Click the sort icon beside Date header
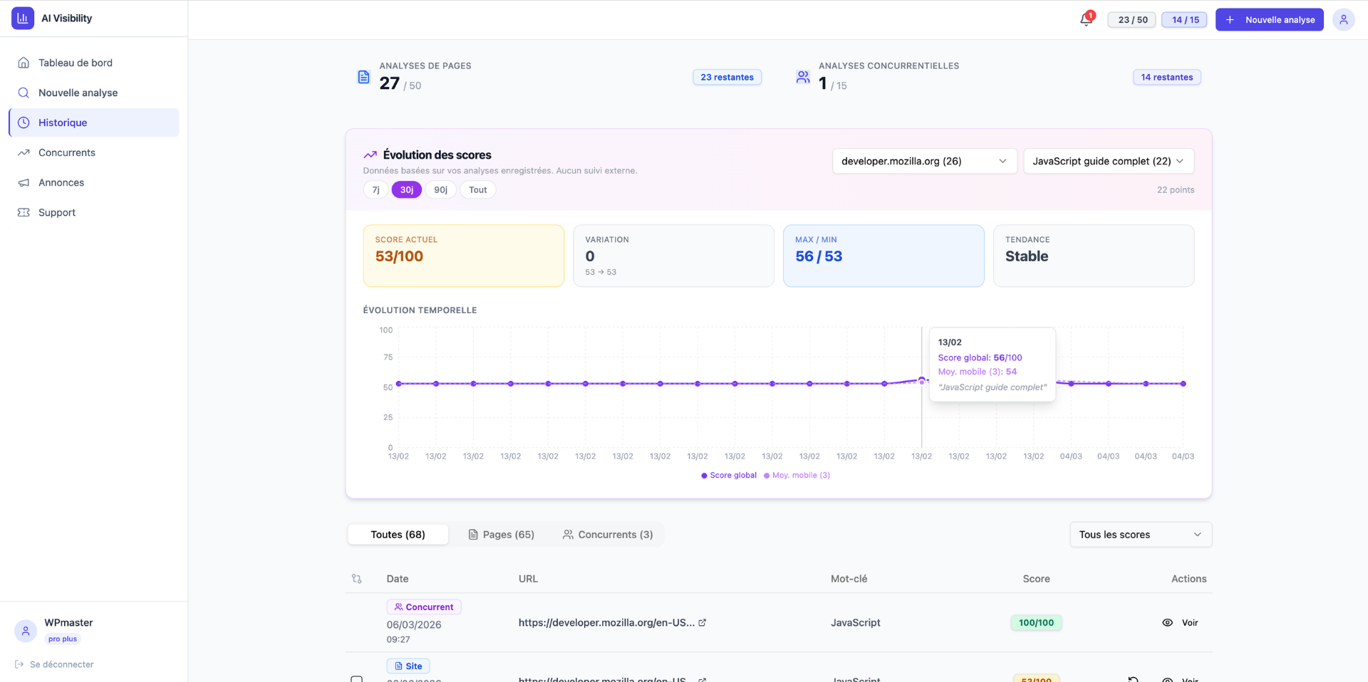The width and height of the screenshot is (1368, 682). [x=357, y=579]
